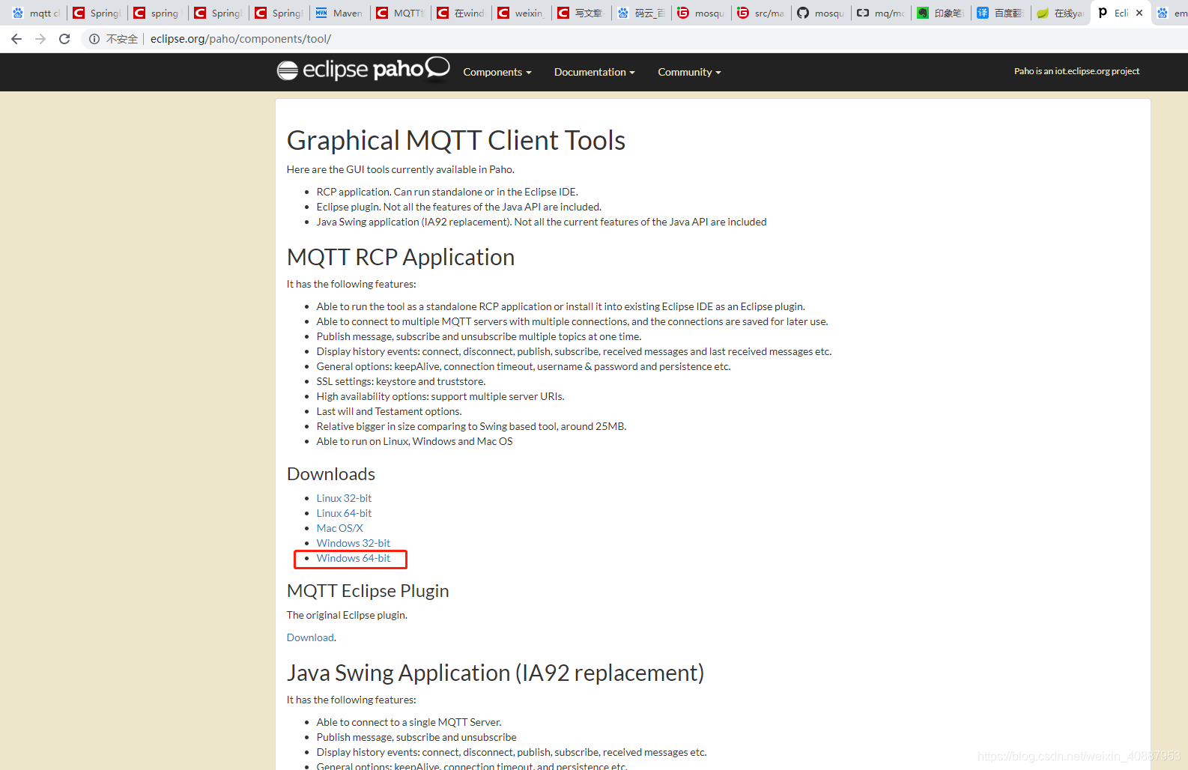Image resolution: width=1188 pixels, height=770 pixels.
Task: Open the Baidu translate '百度翻' tab
Action: pyautogui.click(x=1001, y=13)
